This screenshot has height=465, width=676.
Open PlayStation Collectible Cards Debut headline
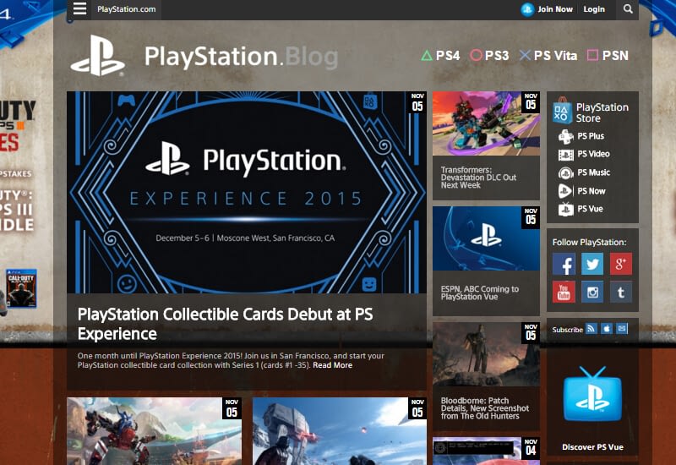[225, 324]
